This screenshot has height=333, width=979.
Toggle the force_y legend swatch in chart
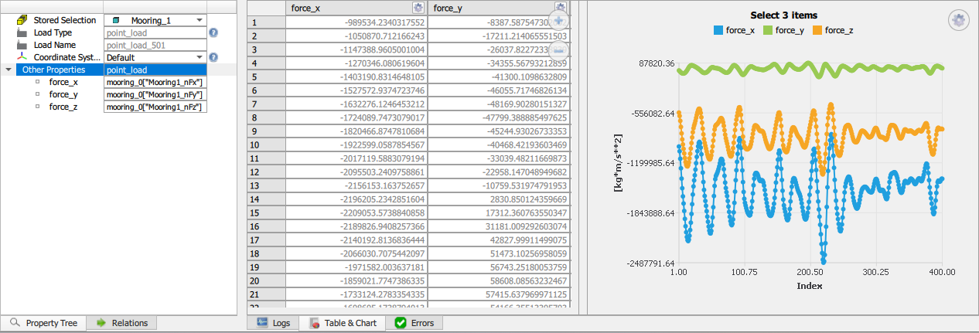(767, 30)
